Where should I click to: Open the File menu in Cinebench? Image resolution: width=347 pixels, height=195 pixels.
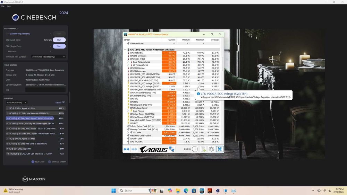click(x=3, y=6)
